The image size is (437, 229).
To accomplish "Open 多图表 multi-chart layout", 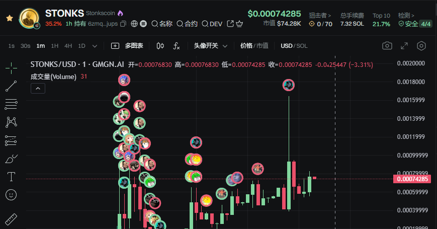I will click(x=127, y=46).
